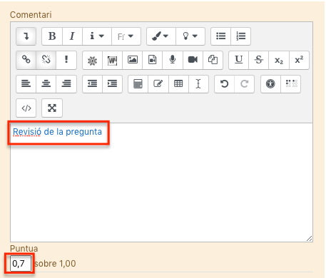
Task: Toggle the toolbar expand arrow button
Action: point(26,36)
